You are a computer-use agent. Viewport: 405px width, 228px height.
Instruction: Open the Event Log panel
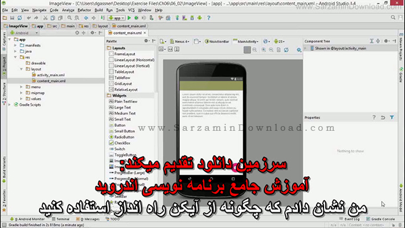[349, 219]
